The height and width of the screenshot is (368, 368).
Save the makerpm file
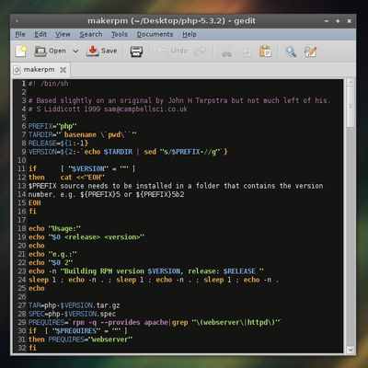(x=101, y=51)
